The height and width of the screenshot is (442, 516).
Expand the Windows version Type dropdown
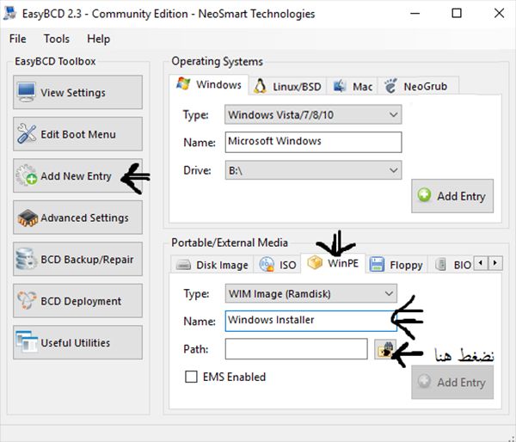pyautogui.click(x=312, y=114)
